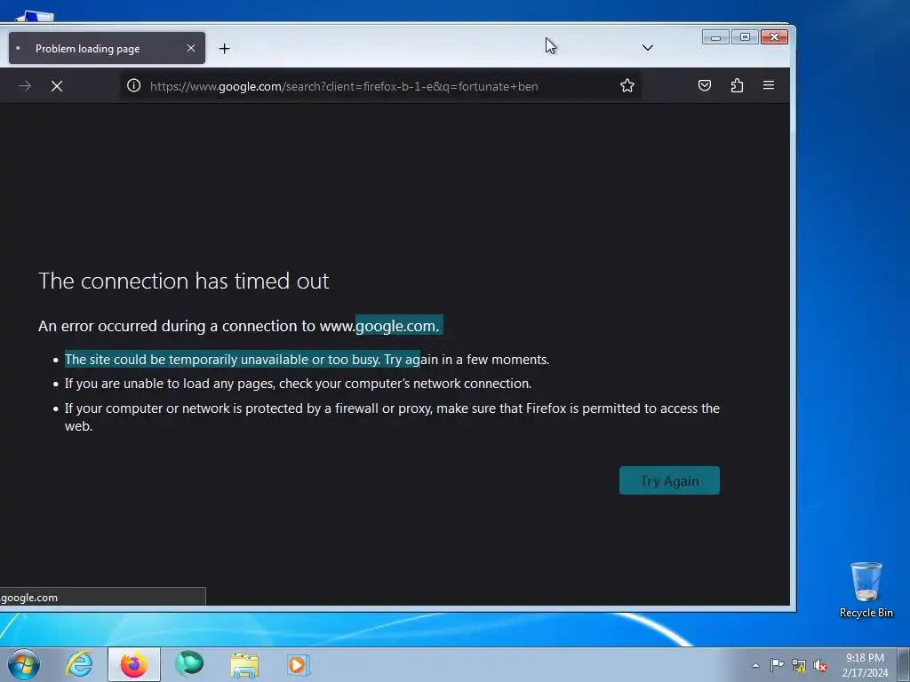910x682 pixels.
Task: Close the Problem loading page tab
Action: (x=191, y=48)
